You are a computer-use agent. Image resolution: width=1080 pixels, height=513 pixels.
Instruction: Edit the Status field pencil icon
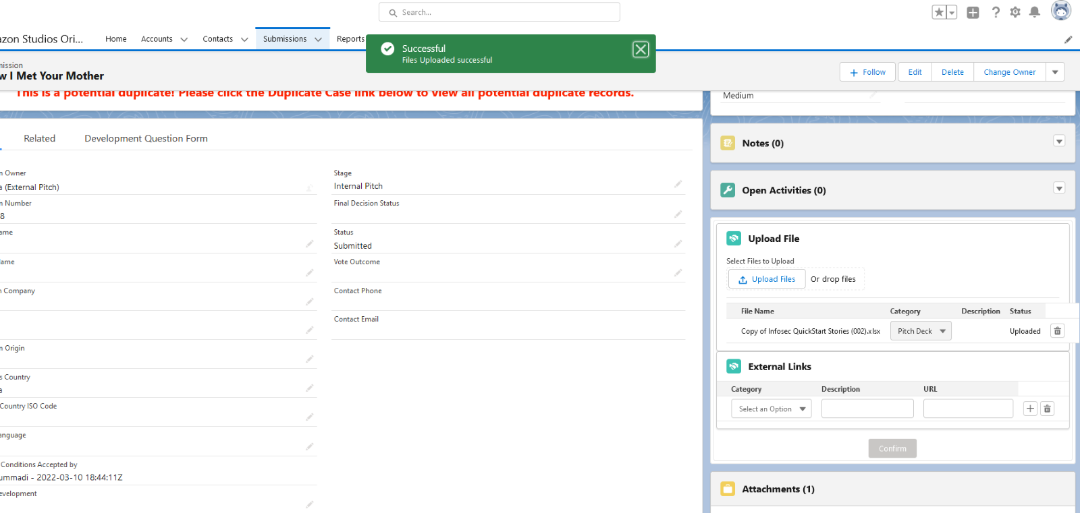coord(678,244)
